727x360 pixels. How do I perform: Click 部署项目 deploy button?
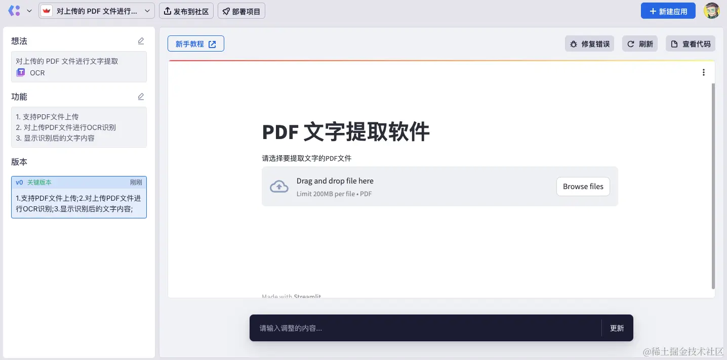click(x=241, y=11)
